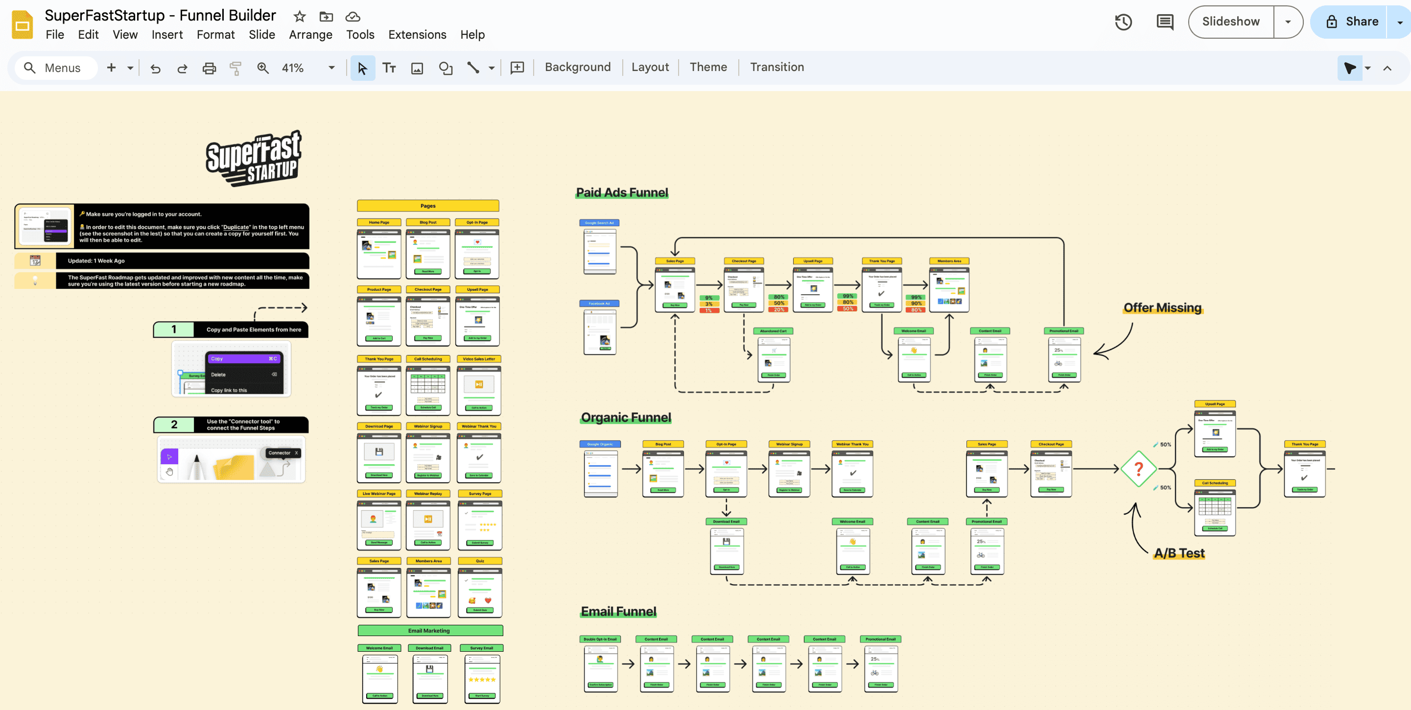Screen dimensions: 1411x710
Task: Expand the pointer mode dropdown arrow
Action: 1368,68
